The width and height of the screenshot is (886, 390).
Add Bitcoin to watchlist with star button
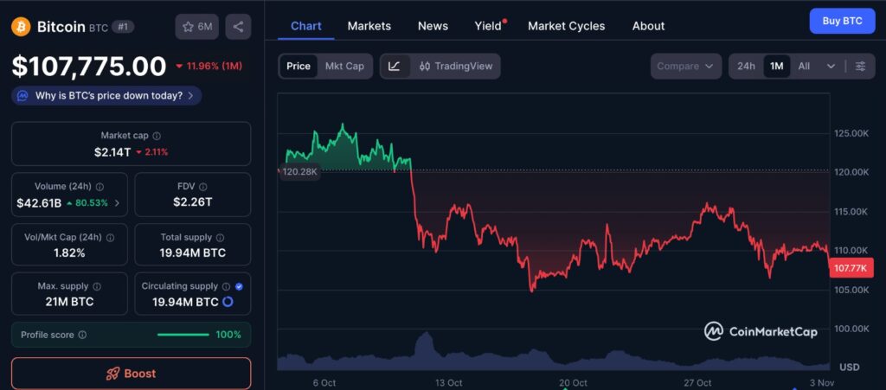tap(196, 27)
